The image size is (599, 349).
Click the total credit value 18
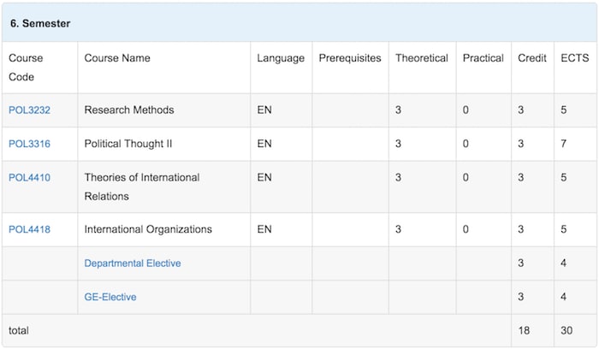click(524, 329)
